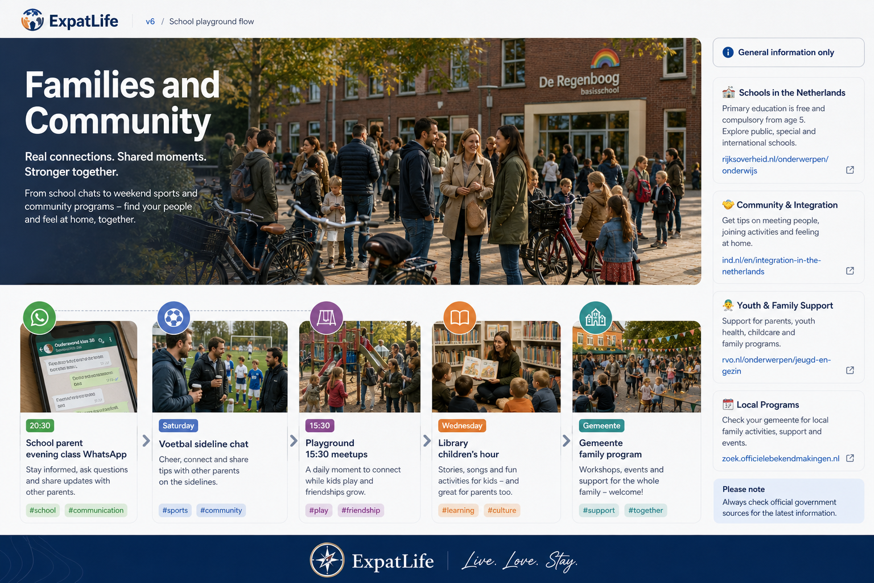The width and height of the screenshot is (874, 583).
Task: Click the Saturday badge
Action: (178, 425)
